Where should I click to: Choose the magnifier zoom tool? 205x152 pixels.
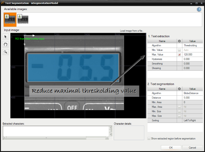[5, 52]
